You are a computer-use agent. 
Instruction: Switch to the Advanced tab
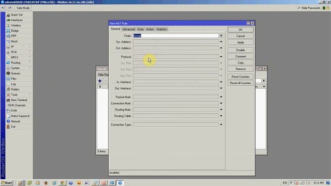[x=129, y=29]
